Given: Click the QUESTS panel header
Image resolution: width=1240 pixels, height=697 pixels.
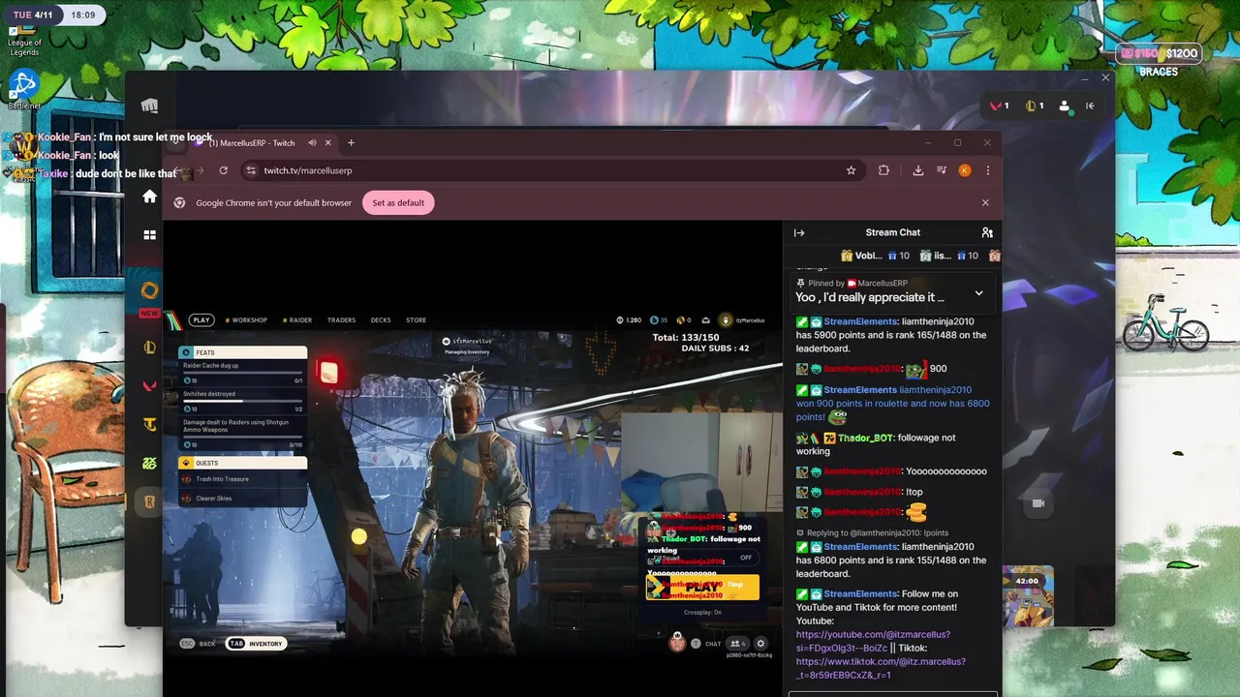Looking at the screenshot, I should tap(242, 463).
